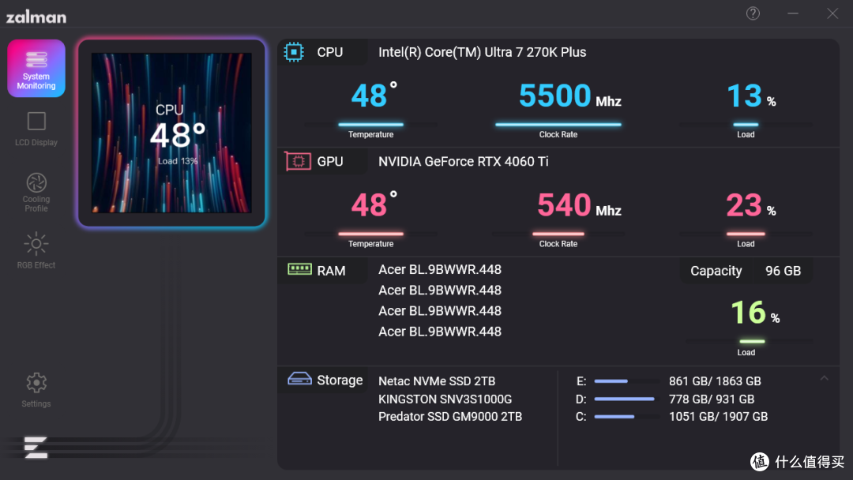Click the Storage section label
Viewport: 853px width, 480px height.
[340, 380]
